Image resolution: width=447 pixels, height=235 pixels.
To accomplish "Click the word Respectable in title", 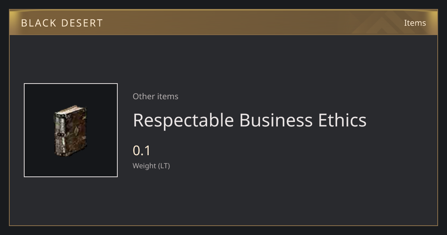I will tap(184, 121).
